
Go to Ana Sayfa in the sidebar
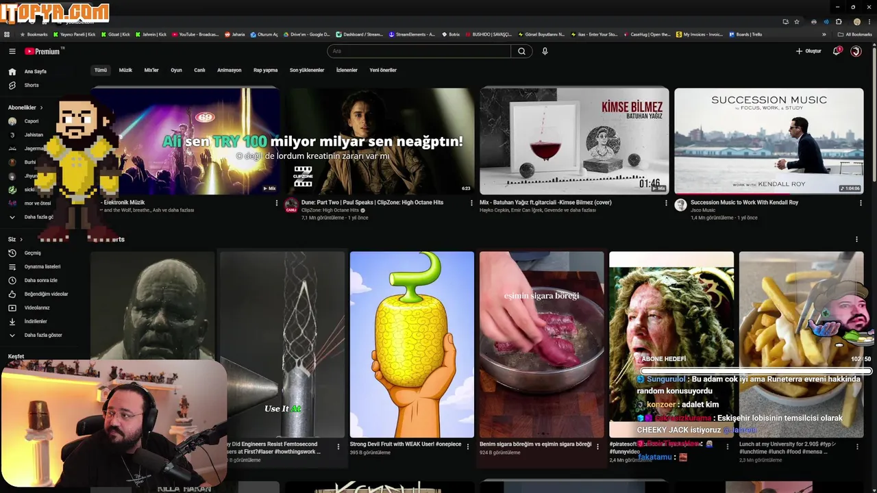click(x=28, y=71)
